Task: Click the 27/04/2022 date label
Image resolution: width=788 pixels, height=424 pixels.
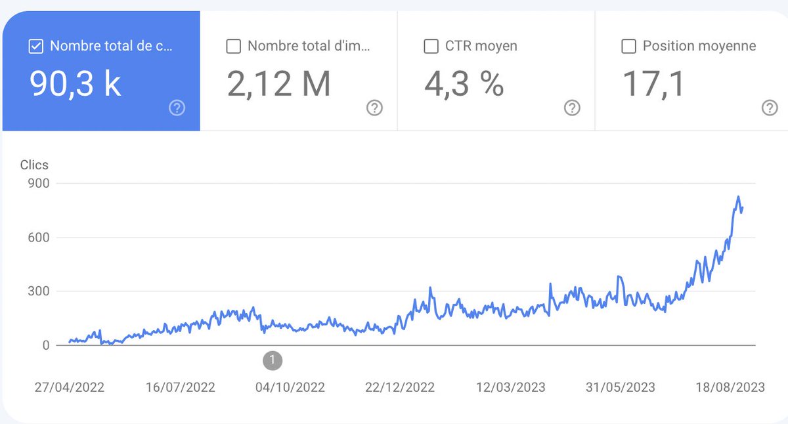Action: tap(70, 387)
